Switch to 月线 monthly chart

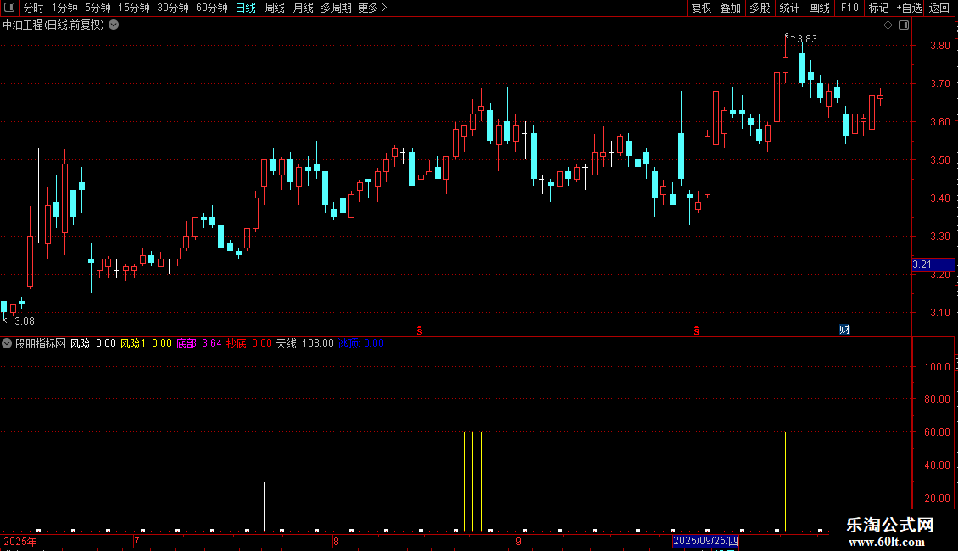303,8
